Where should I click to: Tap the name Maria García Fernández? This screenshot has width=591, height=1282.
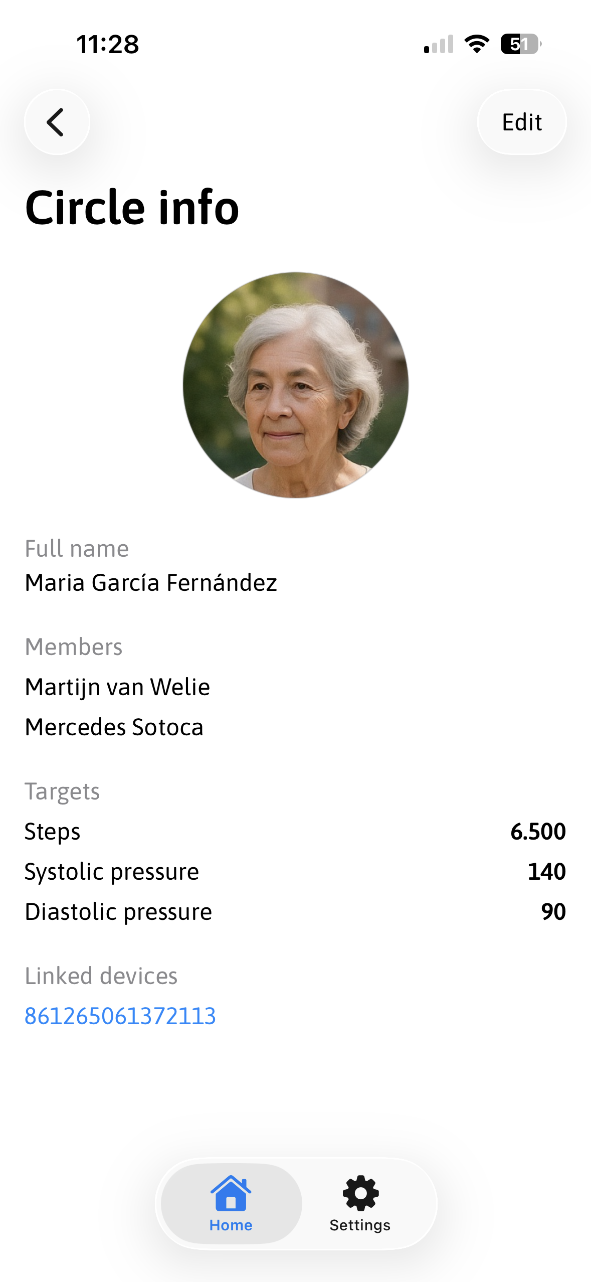click(x=151, y=583)
